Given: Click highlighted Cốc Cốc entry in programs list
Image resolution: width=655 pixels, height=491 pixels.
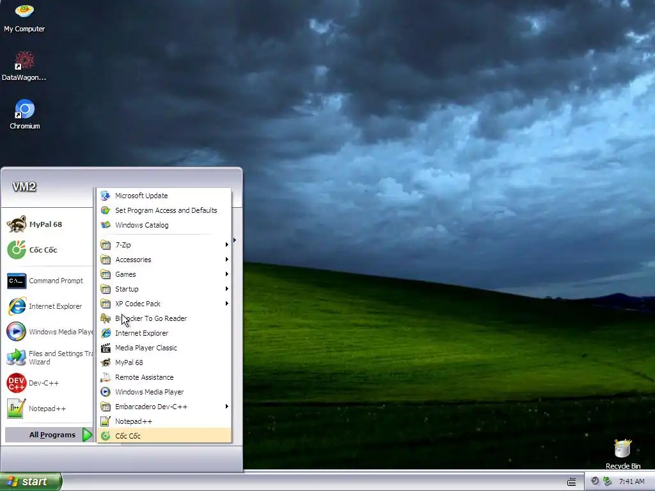Looking at the screenshot, I should pos(164,435).
